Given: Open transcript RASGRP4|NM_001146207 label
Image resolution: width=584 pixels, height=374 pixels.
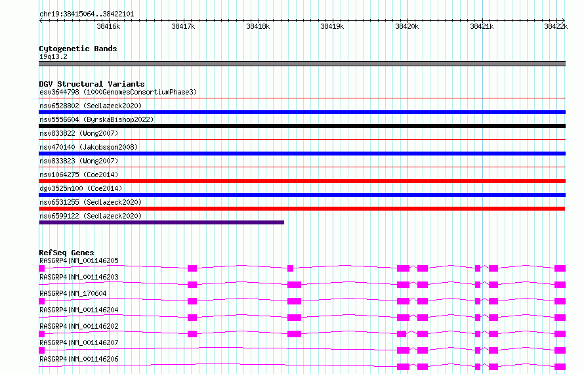Looking at the screenshot, I should (x=79, y=343).
